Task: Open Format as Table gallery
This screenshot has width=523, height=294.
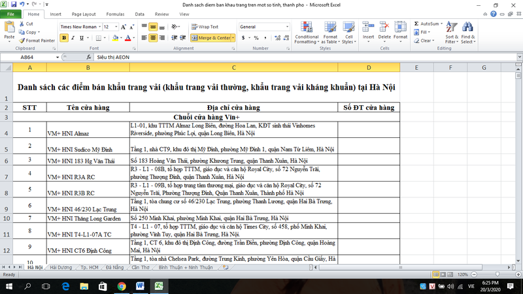Action: [x=330, y=32]
